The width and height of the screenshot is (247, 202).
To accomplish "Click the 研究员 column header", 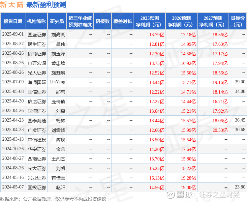I will (x=57, y=21).
